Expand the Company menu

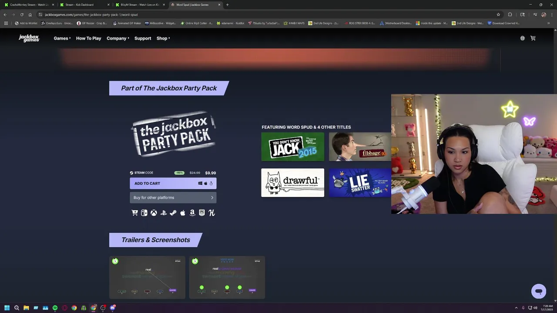(118, 38)
